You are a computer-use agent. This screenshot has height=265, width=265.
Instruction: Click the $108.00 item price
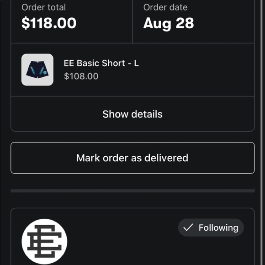coord(81,76)
